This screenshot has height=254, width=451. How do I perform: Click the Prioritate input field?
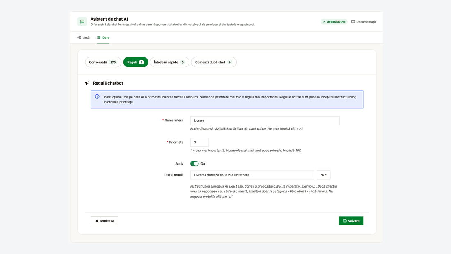click(x=199, y=142)
